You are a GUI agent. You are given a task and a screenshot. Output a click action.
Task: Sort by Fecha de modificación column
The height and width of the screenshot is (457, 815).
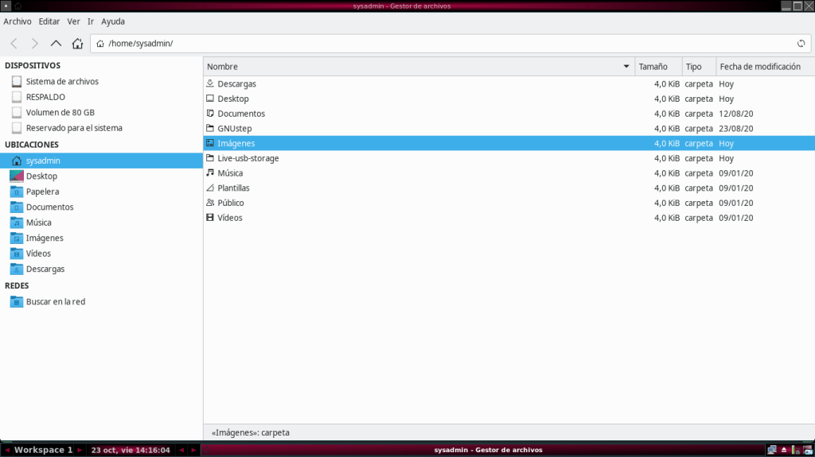(760, 67)
